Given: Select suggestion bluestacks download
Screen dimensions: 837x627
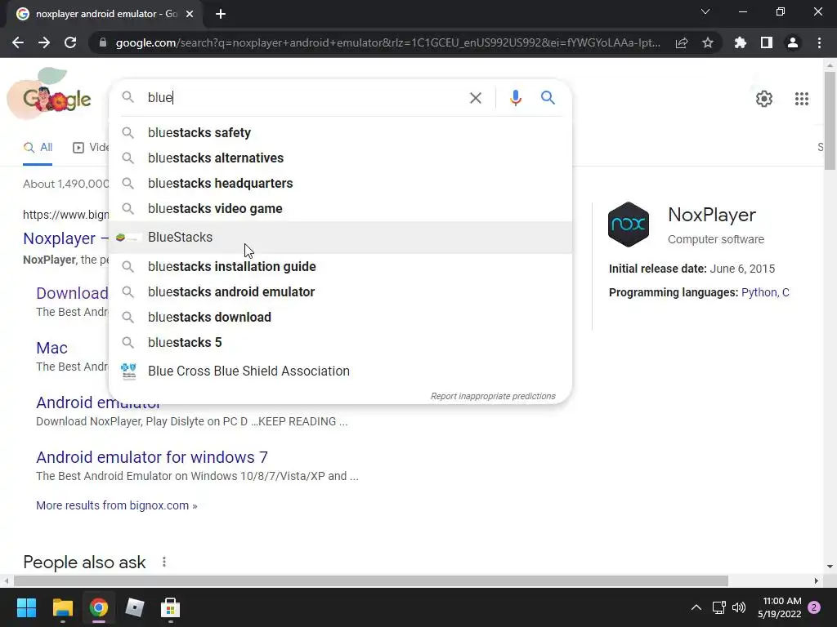Looking at the screenshot, I should pos(340,318).
